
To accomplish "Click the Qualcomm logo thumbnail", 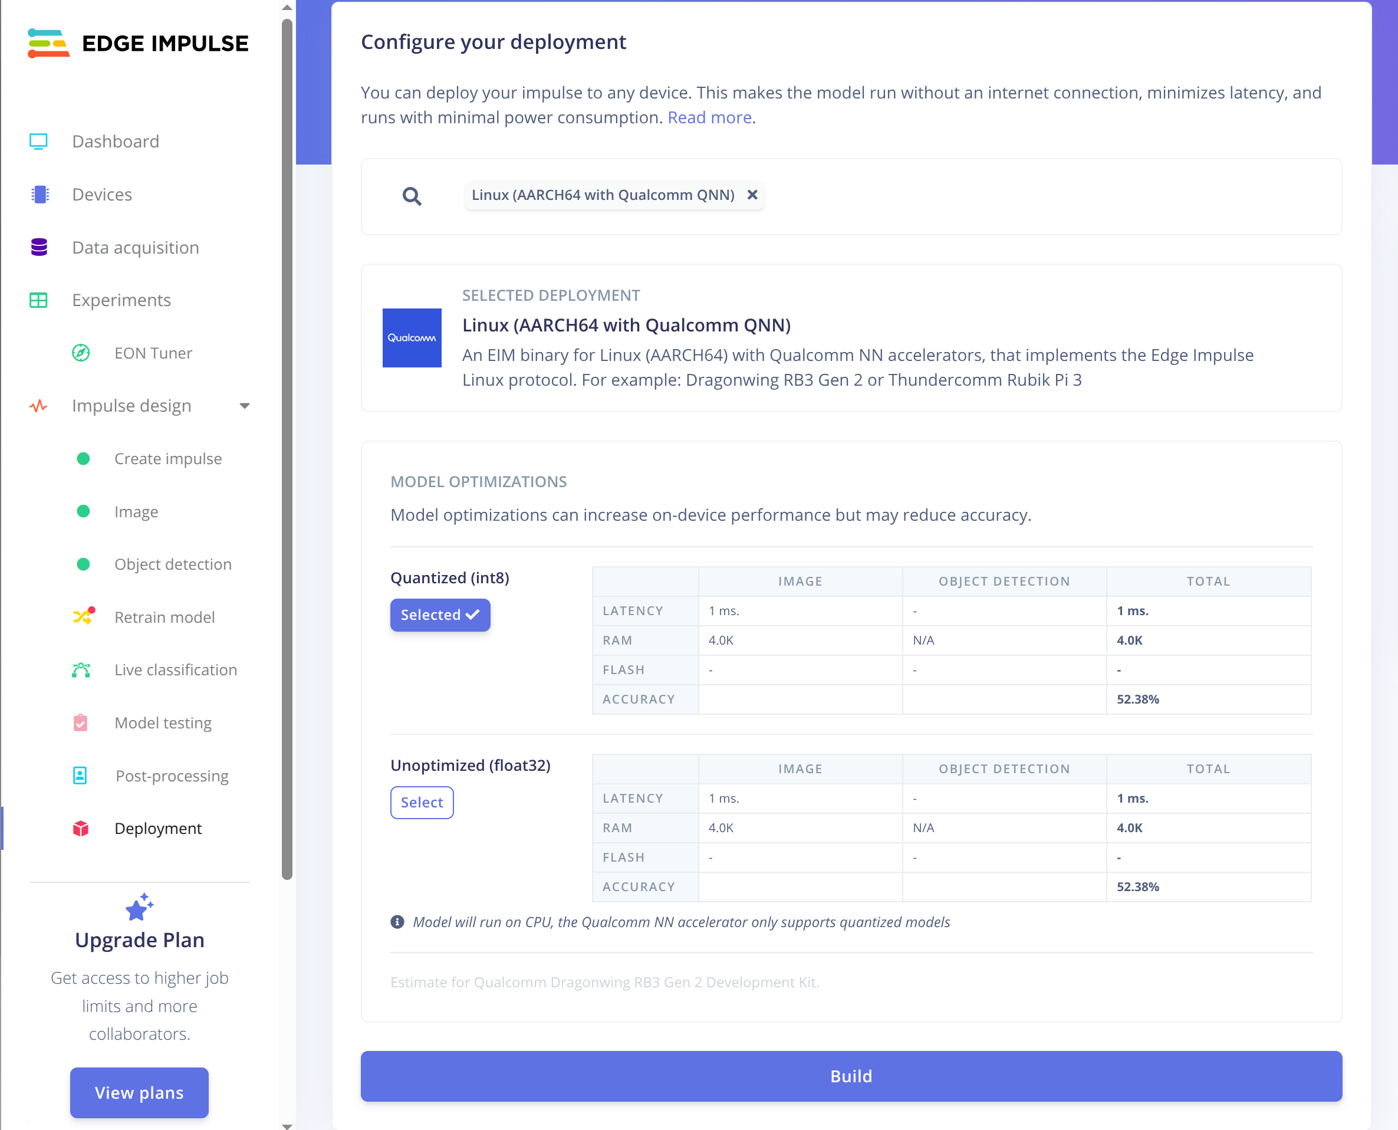I will [x=412, y=338].
